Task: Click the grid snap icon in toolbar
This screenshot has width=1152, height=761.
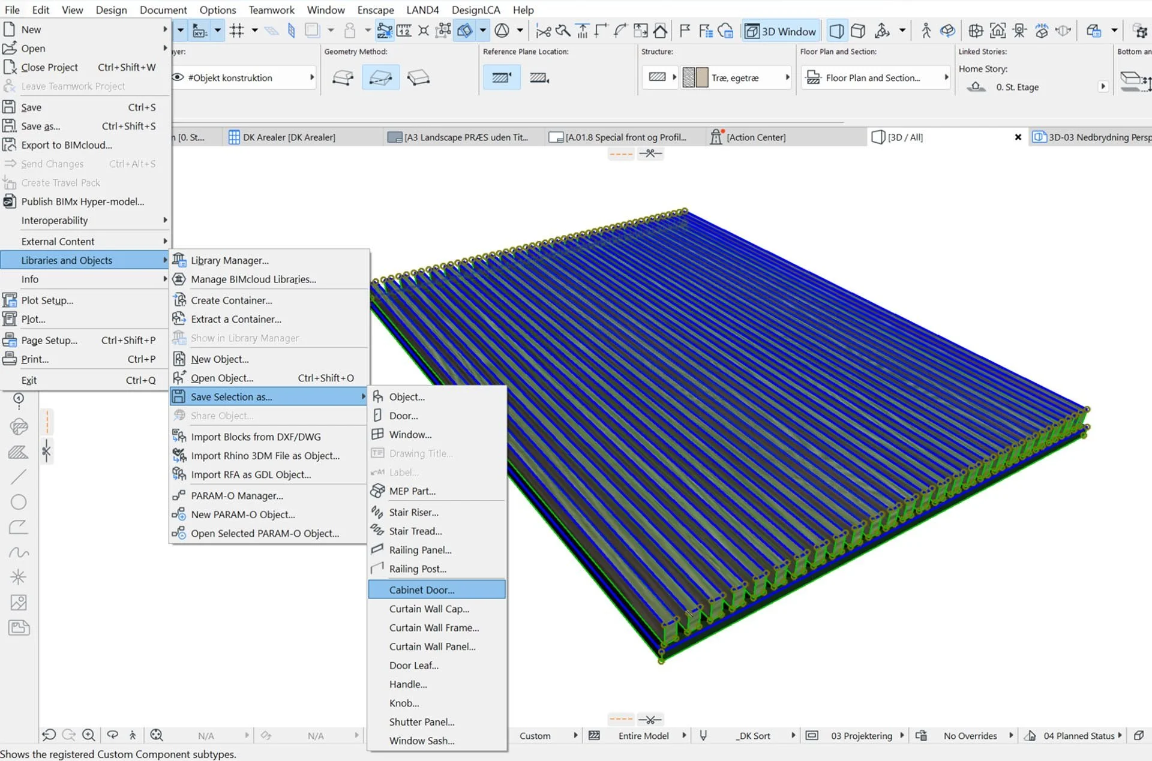Action: click(x=237, y=31)
